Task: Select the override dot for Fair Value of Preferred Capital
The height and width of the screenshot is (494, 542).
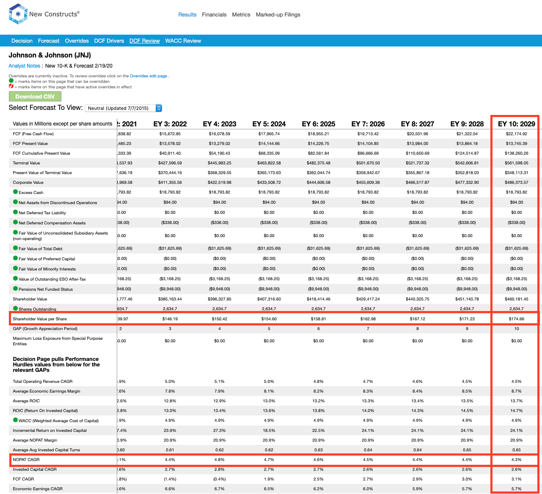Action: point(16,258)
